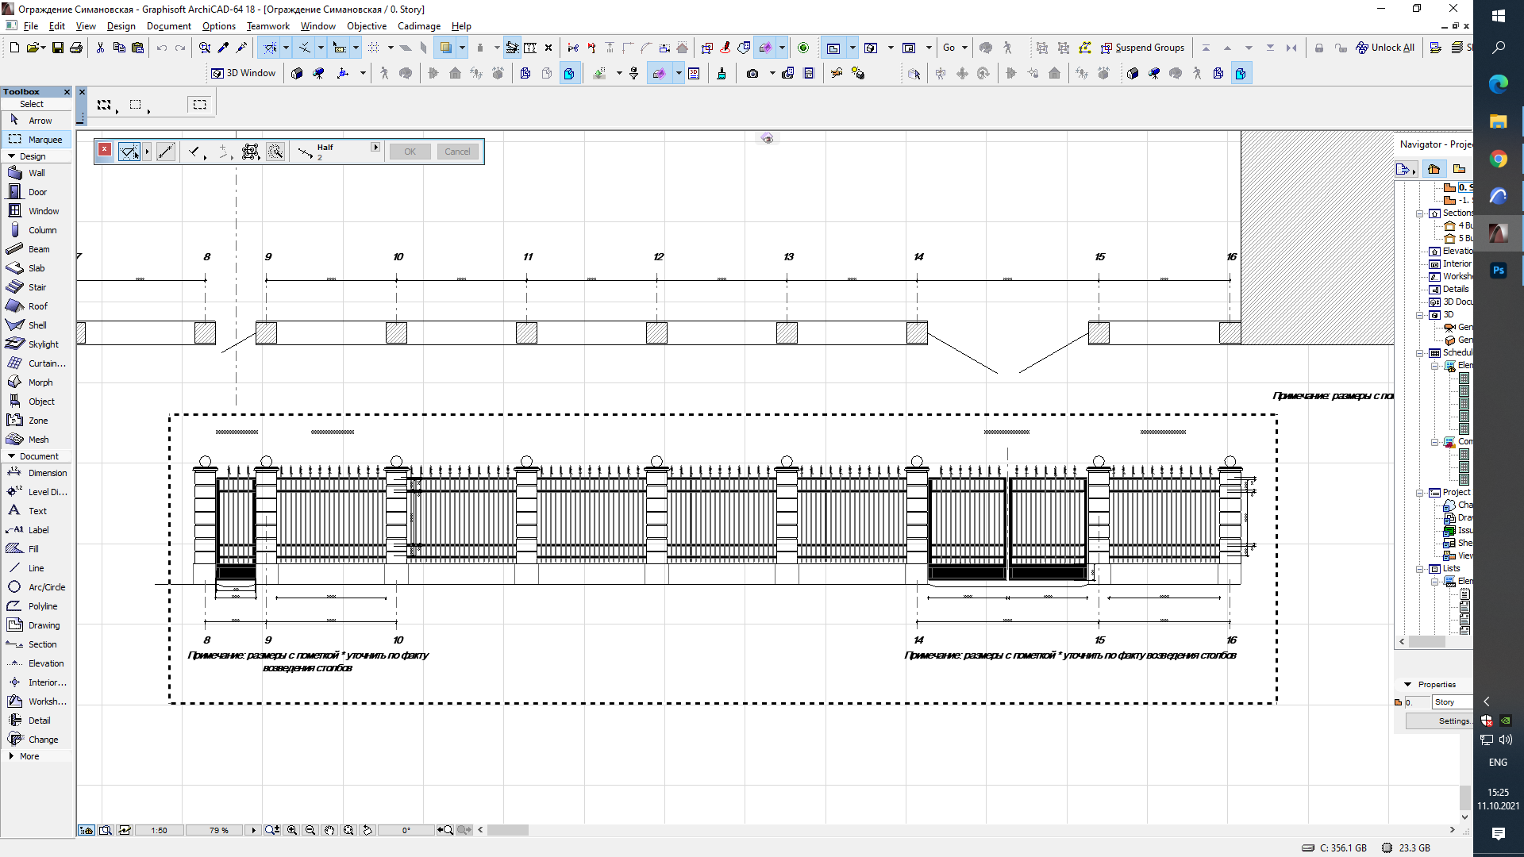Open Chrome from the Windows taskbar

[1498, 159]
